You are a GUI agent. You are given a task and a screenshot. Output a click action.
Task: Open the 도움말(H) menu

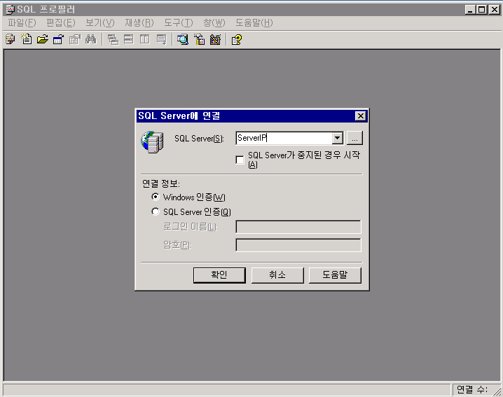[254, 23]
